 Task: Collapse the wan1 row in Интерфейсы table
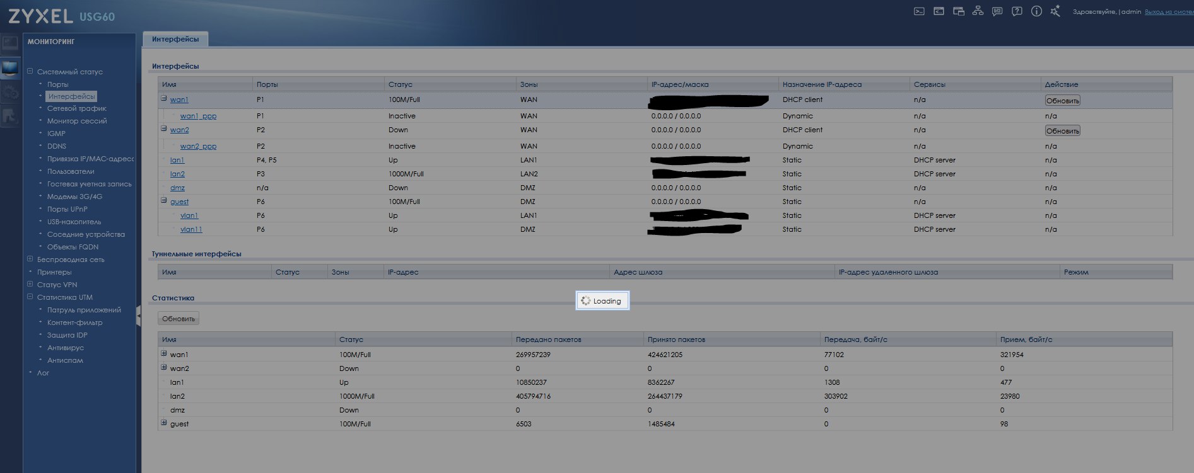tap(164, 98)
